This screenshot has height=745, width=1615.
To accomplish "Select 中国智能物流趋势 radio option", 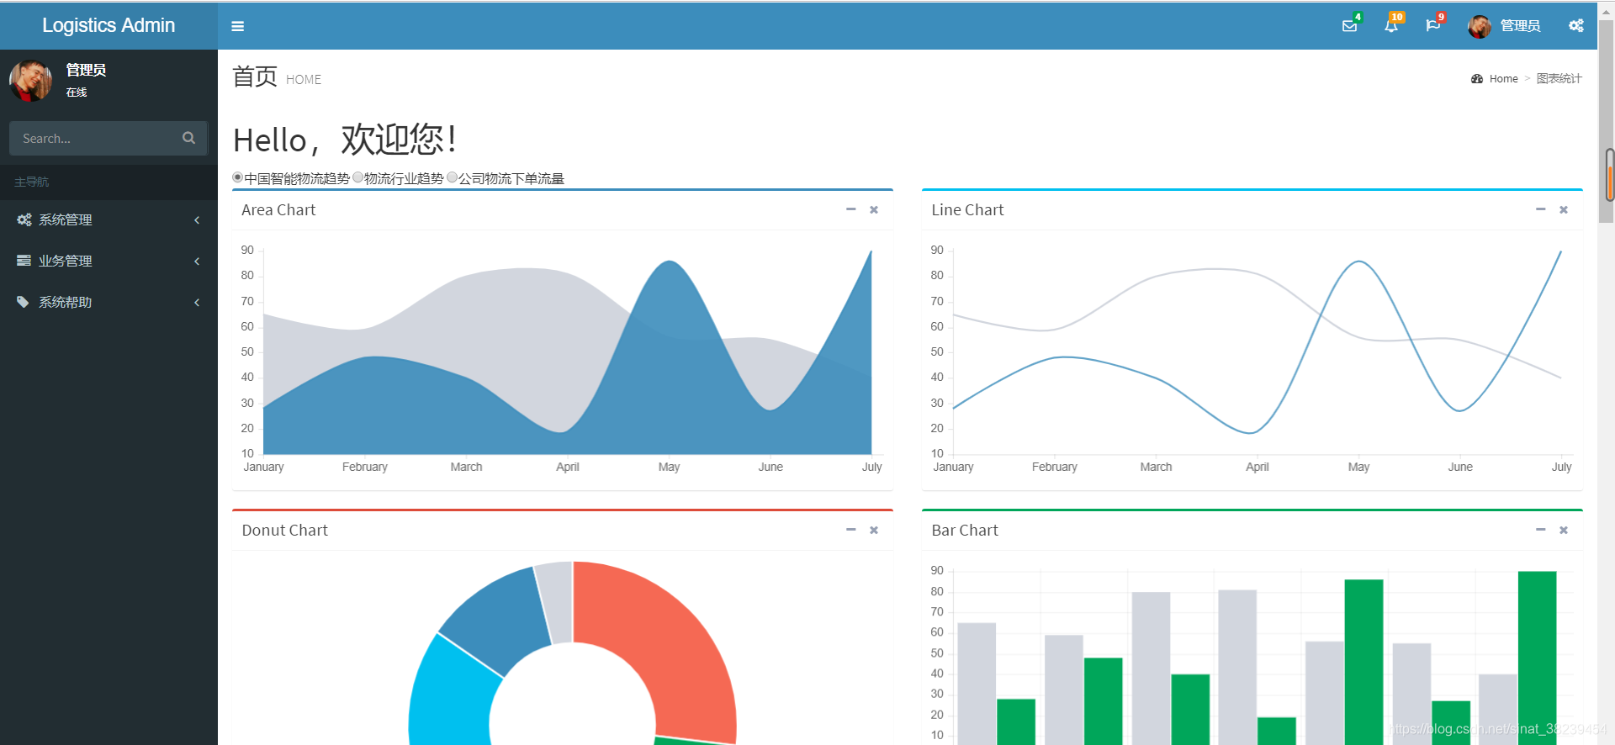I will click(x=238, y=177).
